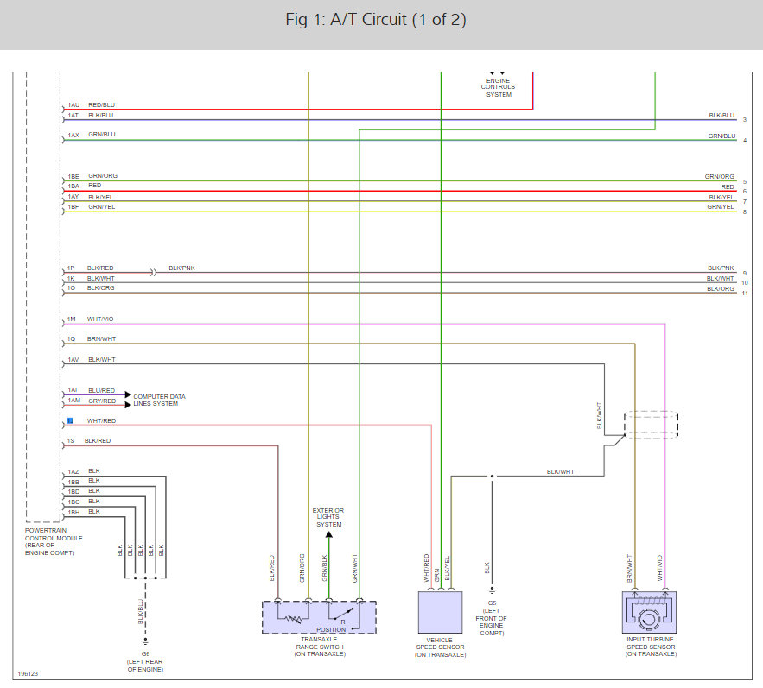Click continuation number 3 beside BLK/BLU
Viewport: 763px width, 688px height.
click(745, 120)
